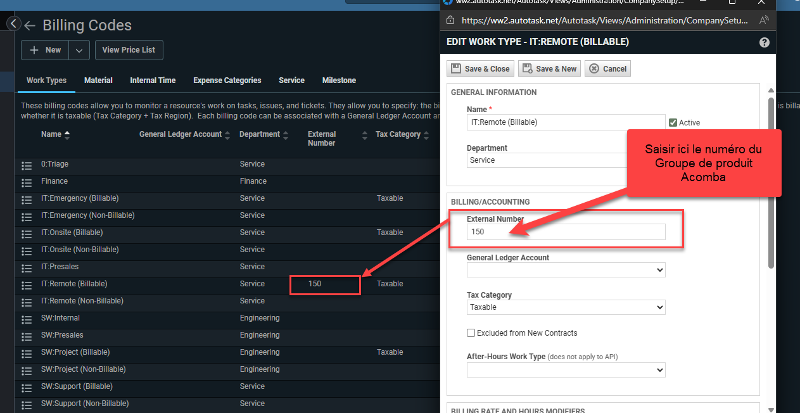The image size is (800, 413).
Task: Open row menu icon for 0:Triage
Action: 27,165
